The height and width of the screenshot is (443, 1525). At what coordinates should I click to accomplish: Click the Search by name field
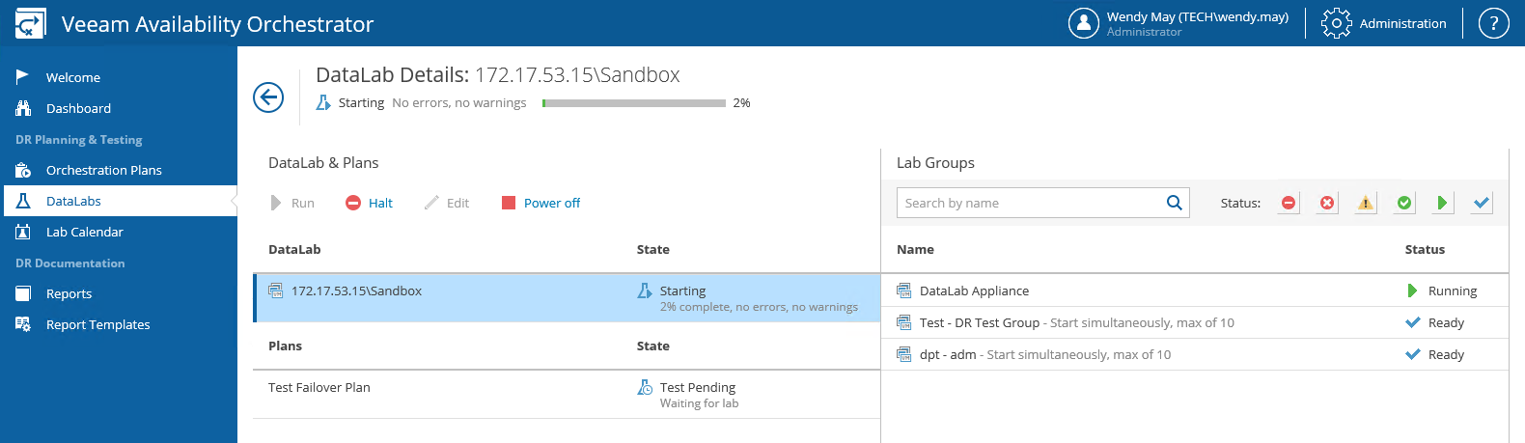pyautogui.click(x=1029, y=203)
